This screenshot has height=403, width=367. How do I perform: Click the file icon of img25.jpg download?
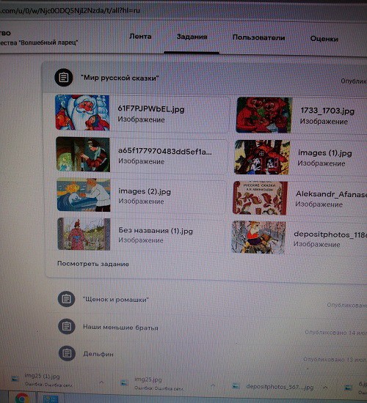pos(124,382)
